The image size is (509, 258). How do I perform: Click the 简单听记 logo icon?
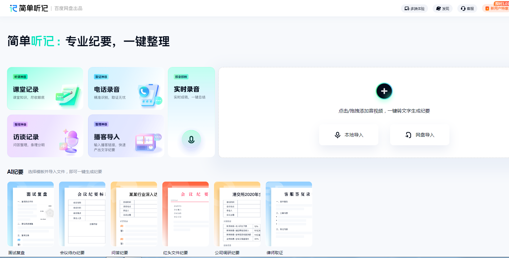pyautogui.click(x=14, y=8)
